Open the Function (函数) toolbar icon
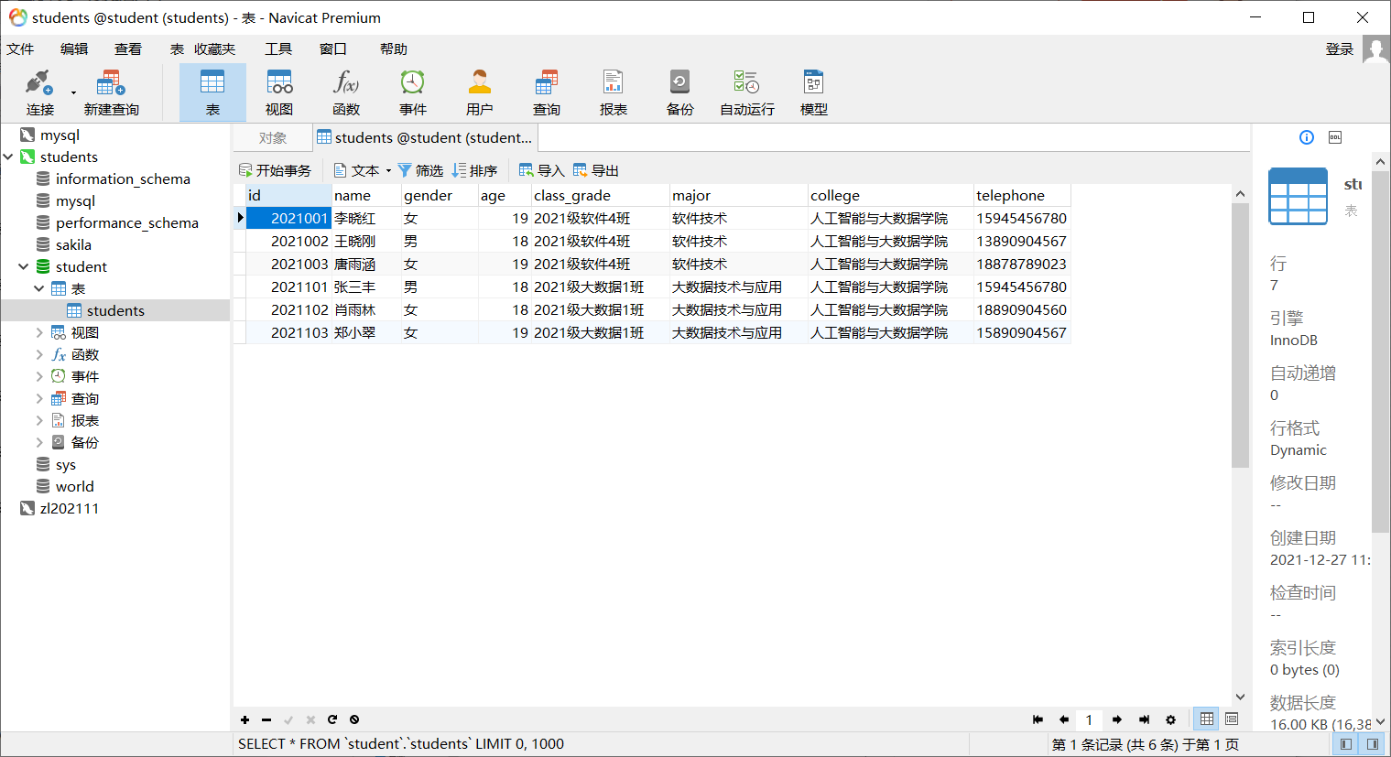The width and height of the screenshot is (1391, 757). point(346,92)
